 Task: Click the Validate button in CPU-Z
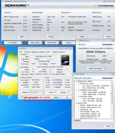pos(56,97)
